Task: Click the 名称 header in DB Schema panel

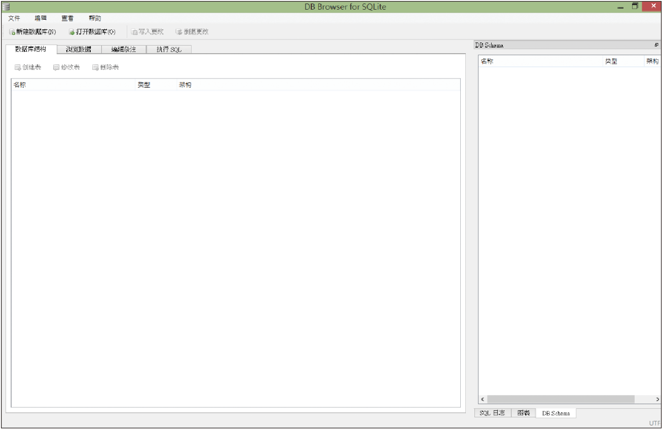Action: tap(540, 61)
